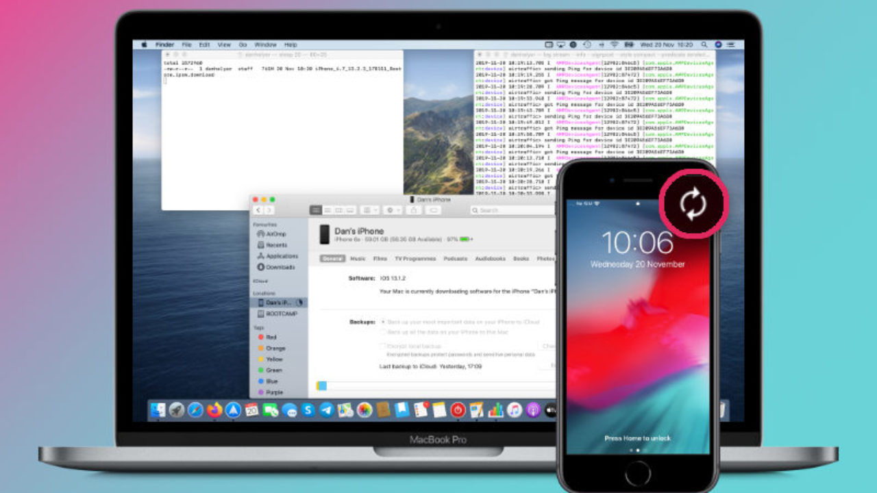Open the Finder menu
This screenshot has width=877, height=493.
click(164, 45)
